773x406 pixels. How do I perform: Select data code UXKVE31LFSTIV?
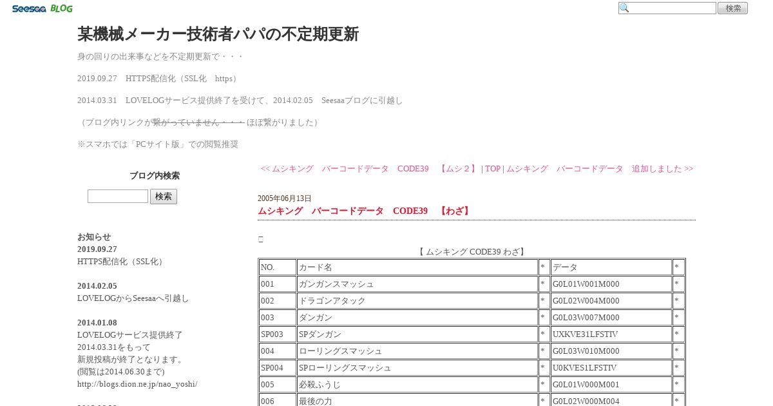click(x=611, y=334)
